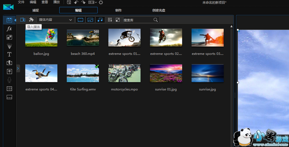Open the 媒体内容 library dropdown

(55, 20)
